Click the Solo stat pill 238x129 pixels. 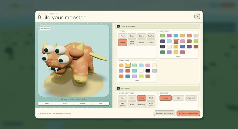(100, 104)
